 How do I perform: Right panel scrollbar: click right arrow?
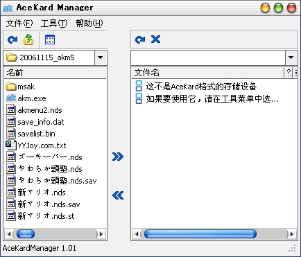292,234
